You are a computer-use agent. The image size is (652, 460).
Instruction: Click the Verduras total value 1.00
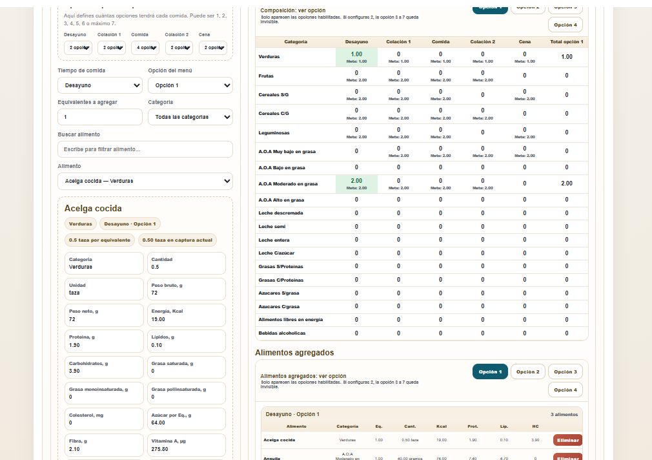click(566, 57)
